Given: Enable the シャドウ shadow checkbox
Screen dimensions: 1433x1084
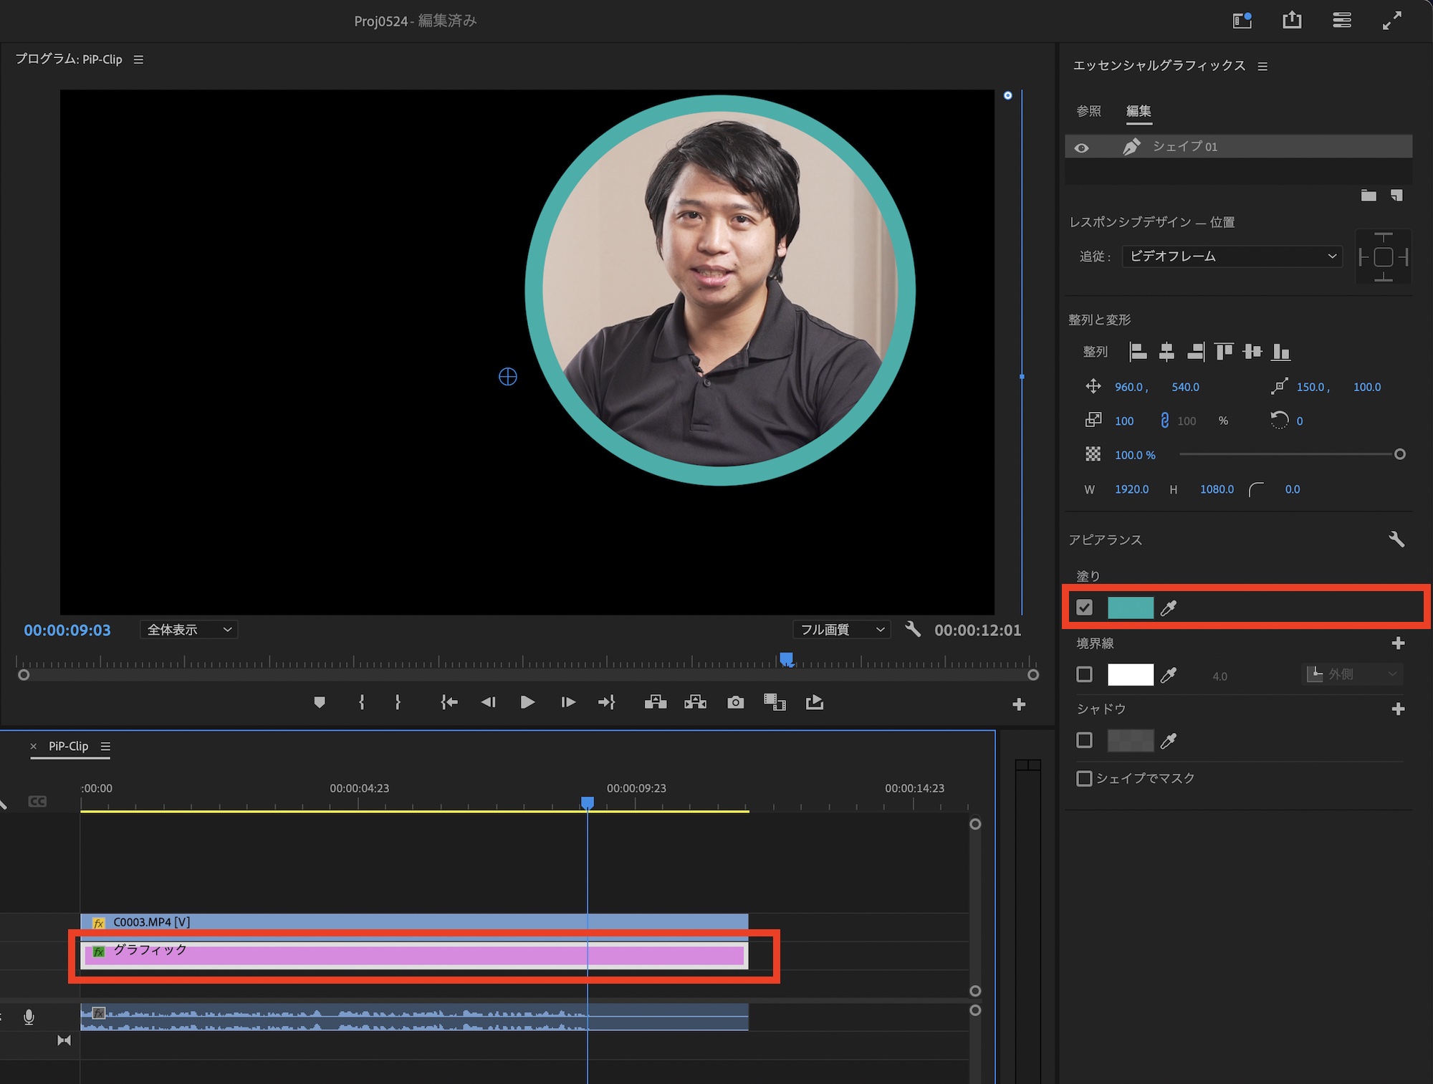Looking at the screenshot, I should click(1085, 740).
